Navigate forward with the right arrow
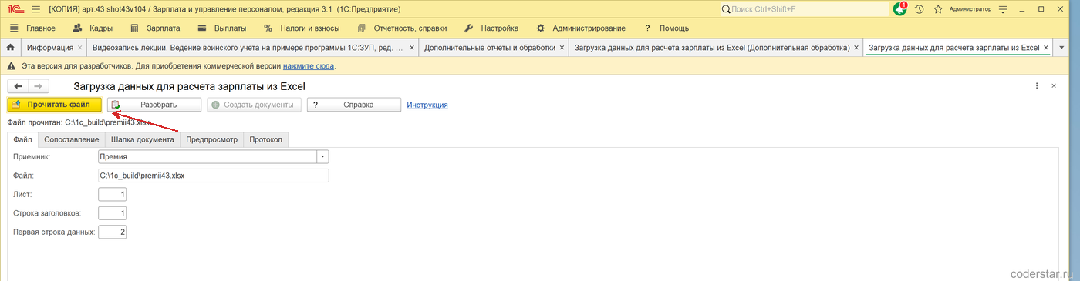This screenshot has height=281, width=1080. pyautogui.click(x=39, y=86)
